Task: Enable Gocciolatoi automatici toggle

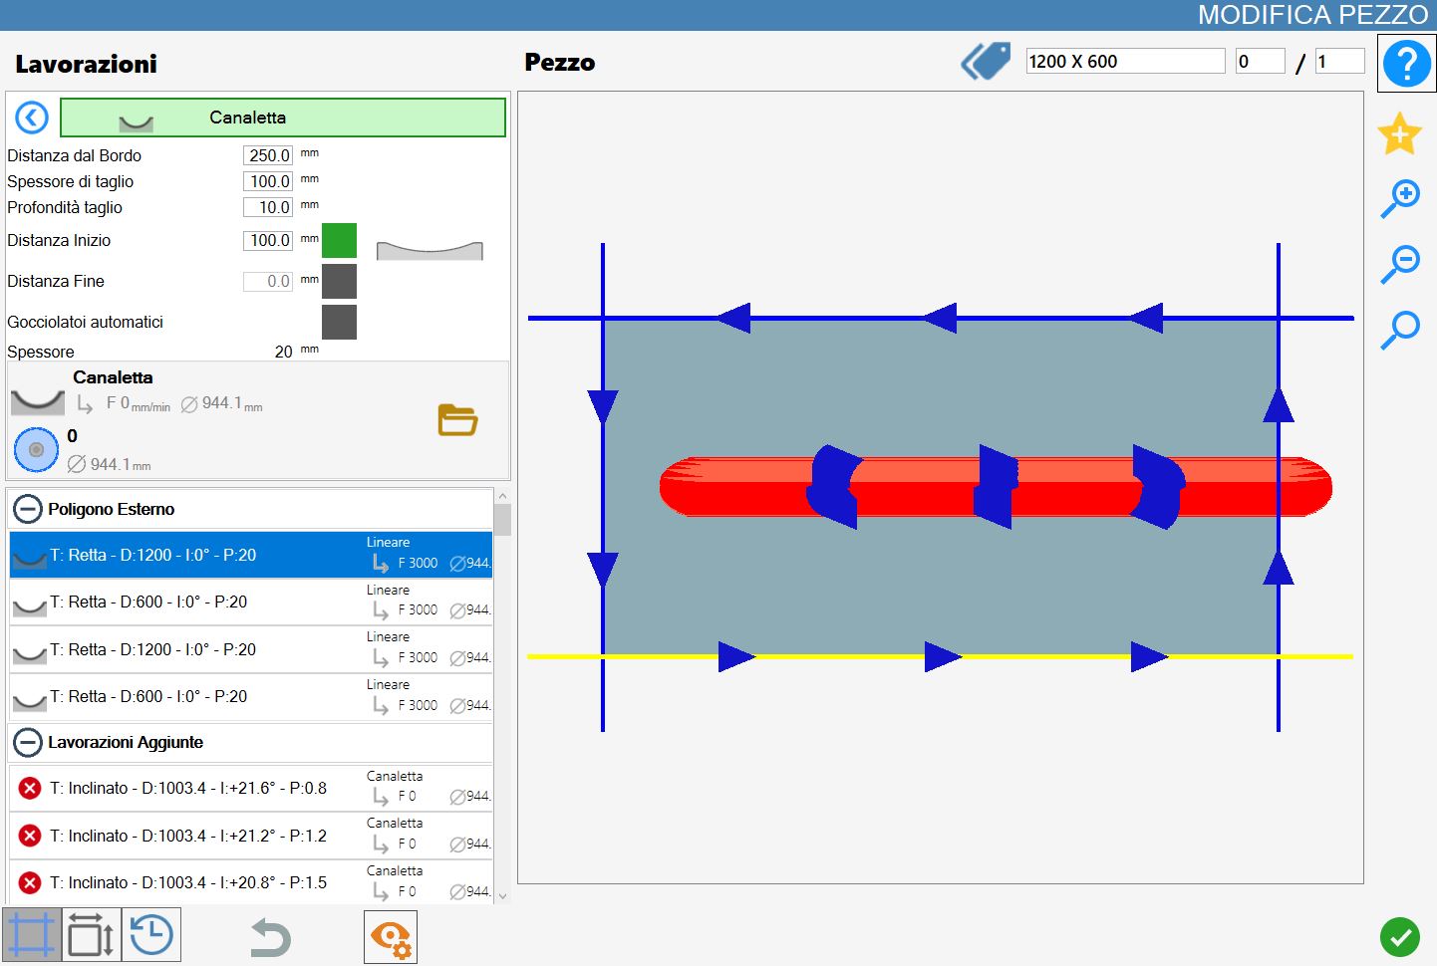Action: coord(339,323)
